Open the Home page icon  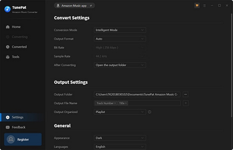coord(8,27)
